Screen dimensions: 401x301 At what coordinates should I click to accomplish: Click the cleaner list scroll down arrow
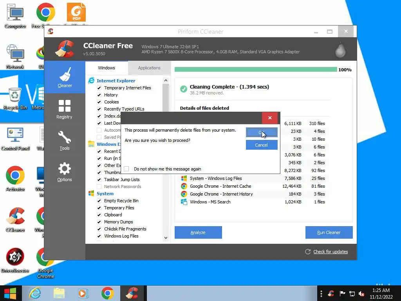[x=166, y=238]
